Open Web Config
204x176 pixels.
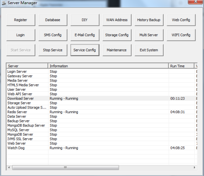(x=181, y=20)
